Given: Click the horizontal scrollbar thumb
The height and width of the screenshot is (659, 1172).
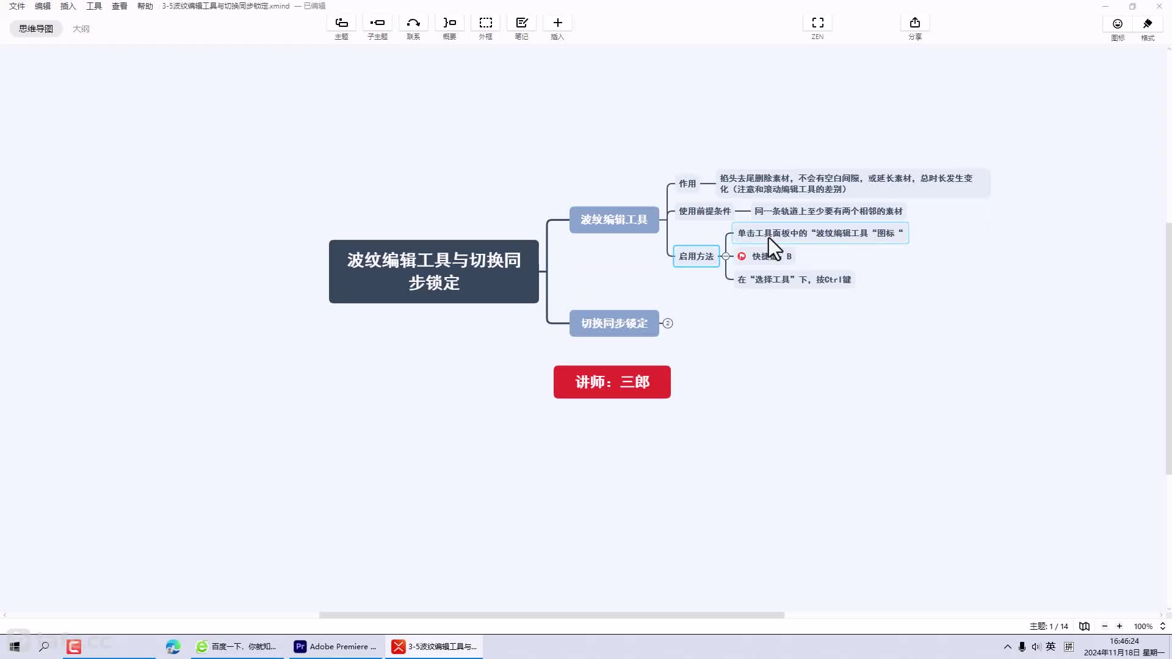Looking at the screenshot, I should pyautogui.click(x=552, y=615).
